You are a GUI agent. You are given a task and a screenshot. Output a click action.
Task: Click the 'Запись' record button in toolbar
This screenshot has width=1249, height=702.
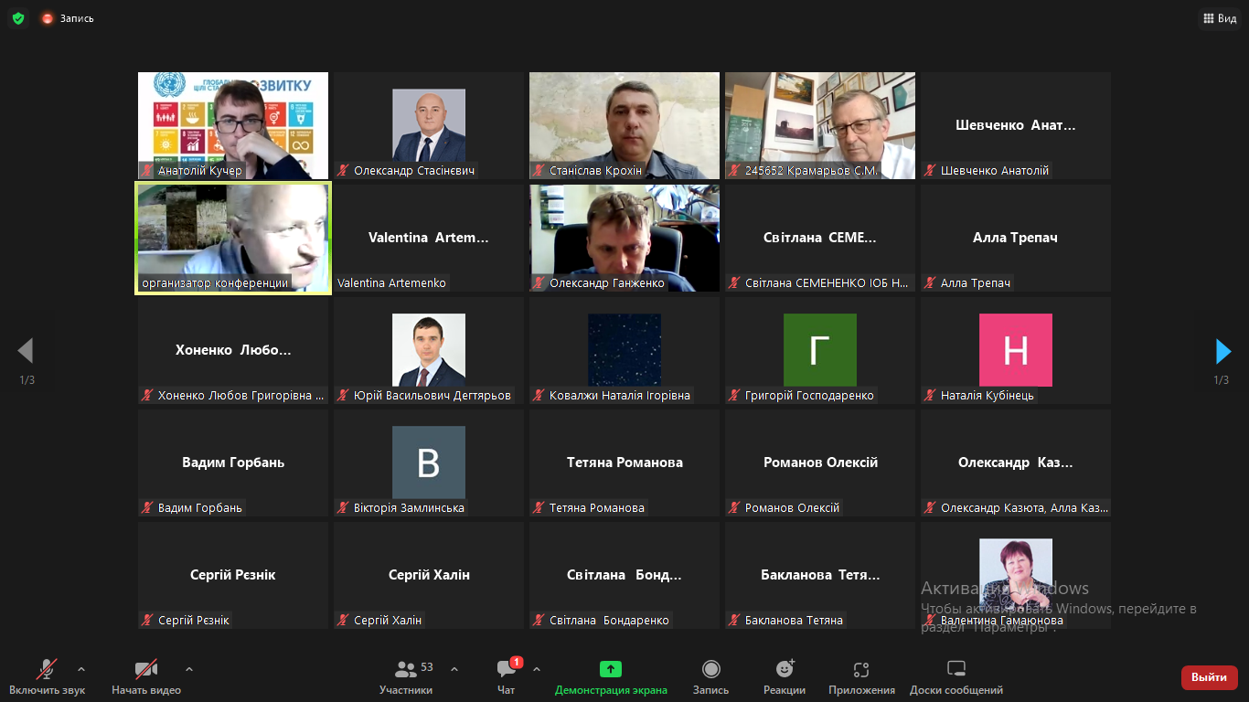pos(710,676)
